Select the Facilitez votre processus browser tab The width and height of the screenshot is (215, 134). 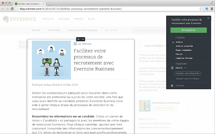click(x=30, y=4)
